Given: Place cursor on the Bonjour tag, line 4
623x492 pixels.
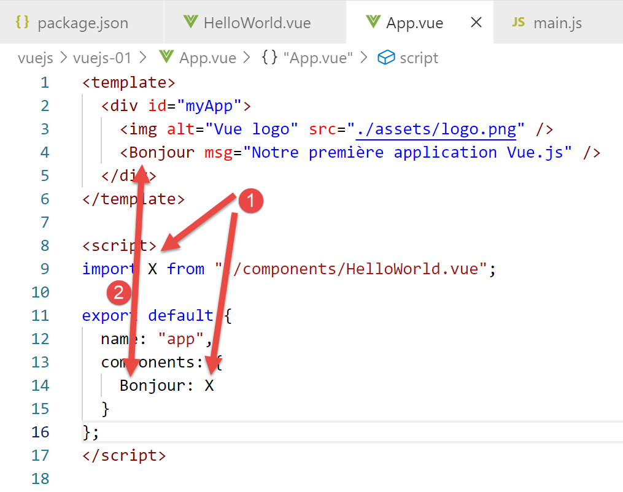Looking at the screenshot, I should [x=161, y=153].
